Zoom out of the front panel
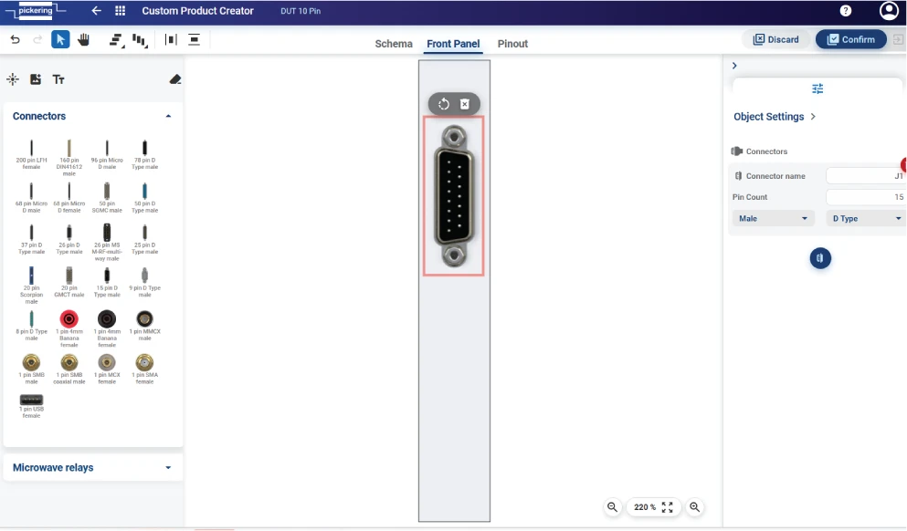 coord(612,506)
